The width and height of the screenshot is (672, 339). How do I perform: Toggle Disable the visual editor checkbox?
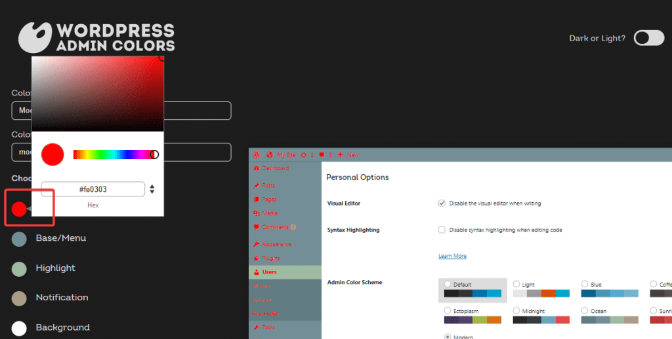pos(442,203)
